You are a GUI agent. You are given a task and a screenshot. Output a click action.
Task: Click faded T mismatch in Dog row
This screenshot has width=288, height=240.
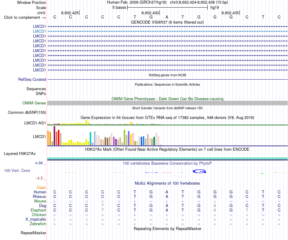pos(103,206)
